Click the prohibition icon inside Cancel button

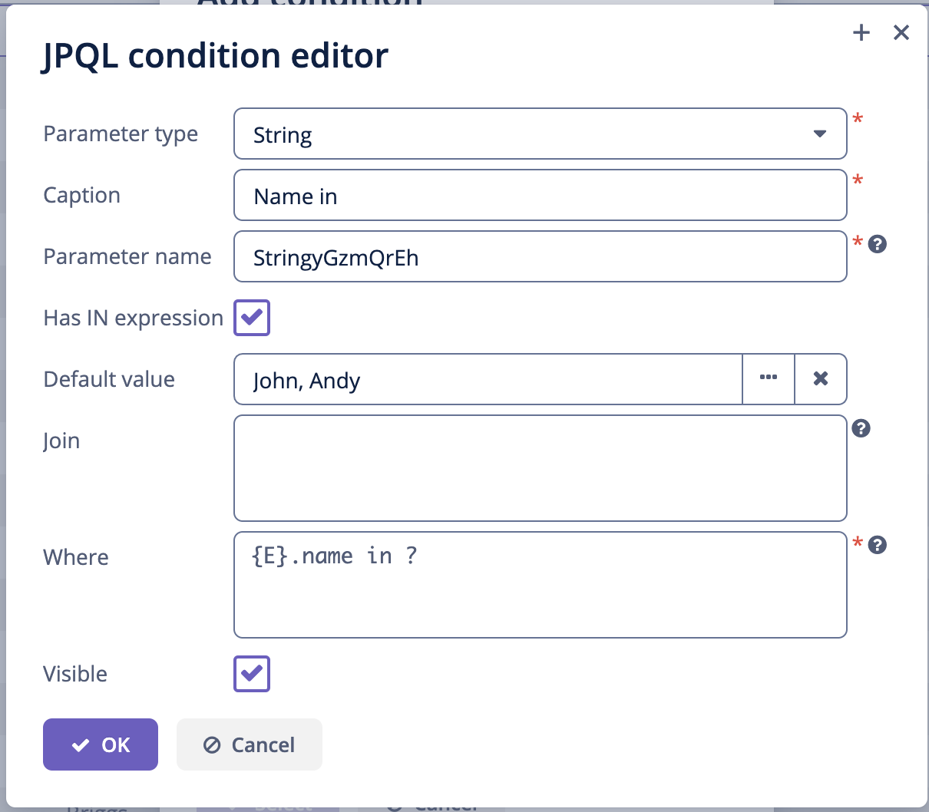[x=213, y=744]
